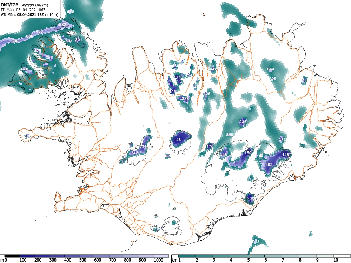Click the 'VT: Mán. 05.04.2021 16Z (+10 h)' line
The height and width of the screenshot is (263, 351).
click(x=29, y=15)
